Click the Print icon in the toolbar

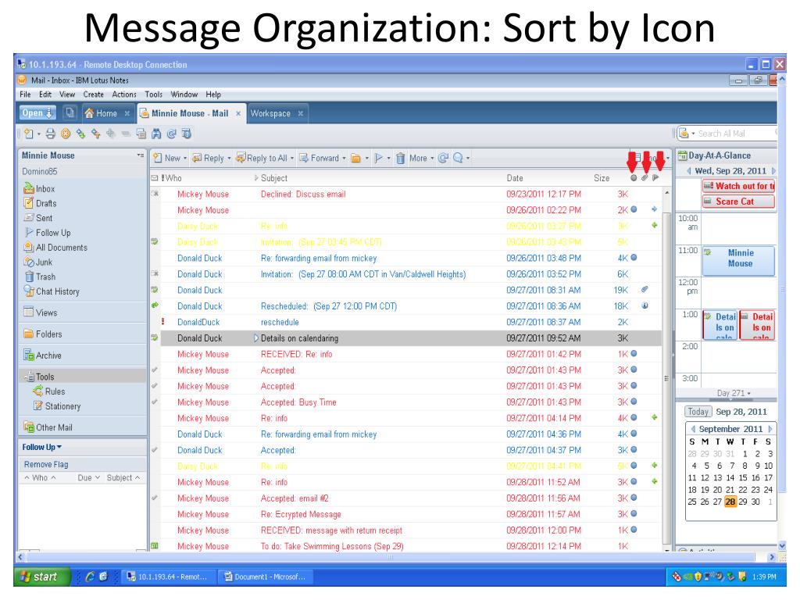[x=51, y=134]
